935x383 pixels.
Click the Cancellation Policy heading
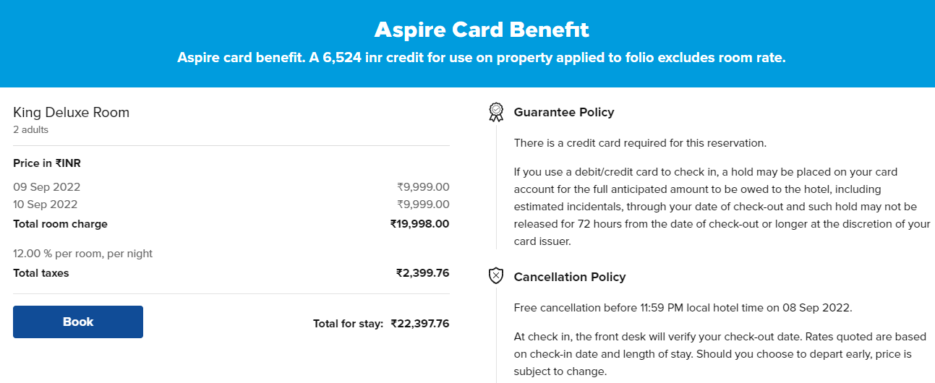pyautogui.click(x=570, y=277)
